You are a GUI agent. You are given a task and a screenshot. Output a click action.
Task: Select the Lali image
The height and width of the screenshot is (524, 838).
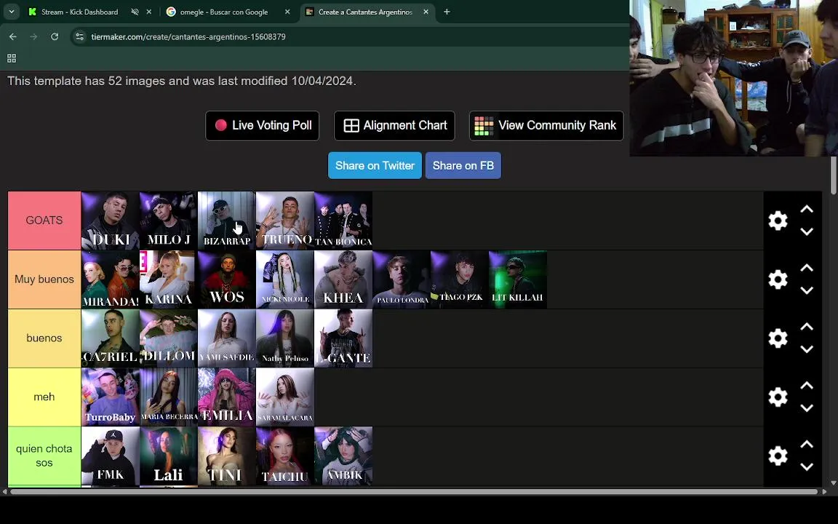click(168, 456)
